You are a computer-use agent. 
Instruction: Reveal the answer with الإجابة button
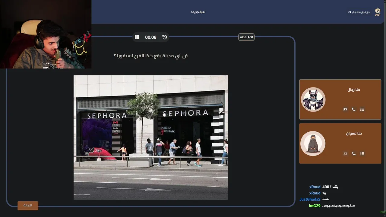[x=28, y=206]
